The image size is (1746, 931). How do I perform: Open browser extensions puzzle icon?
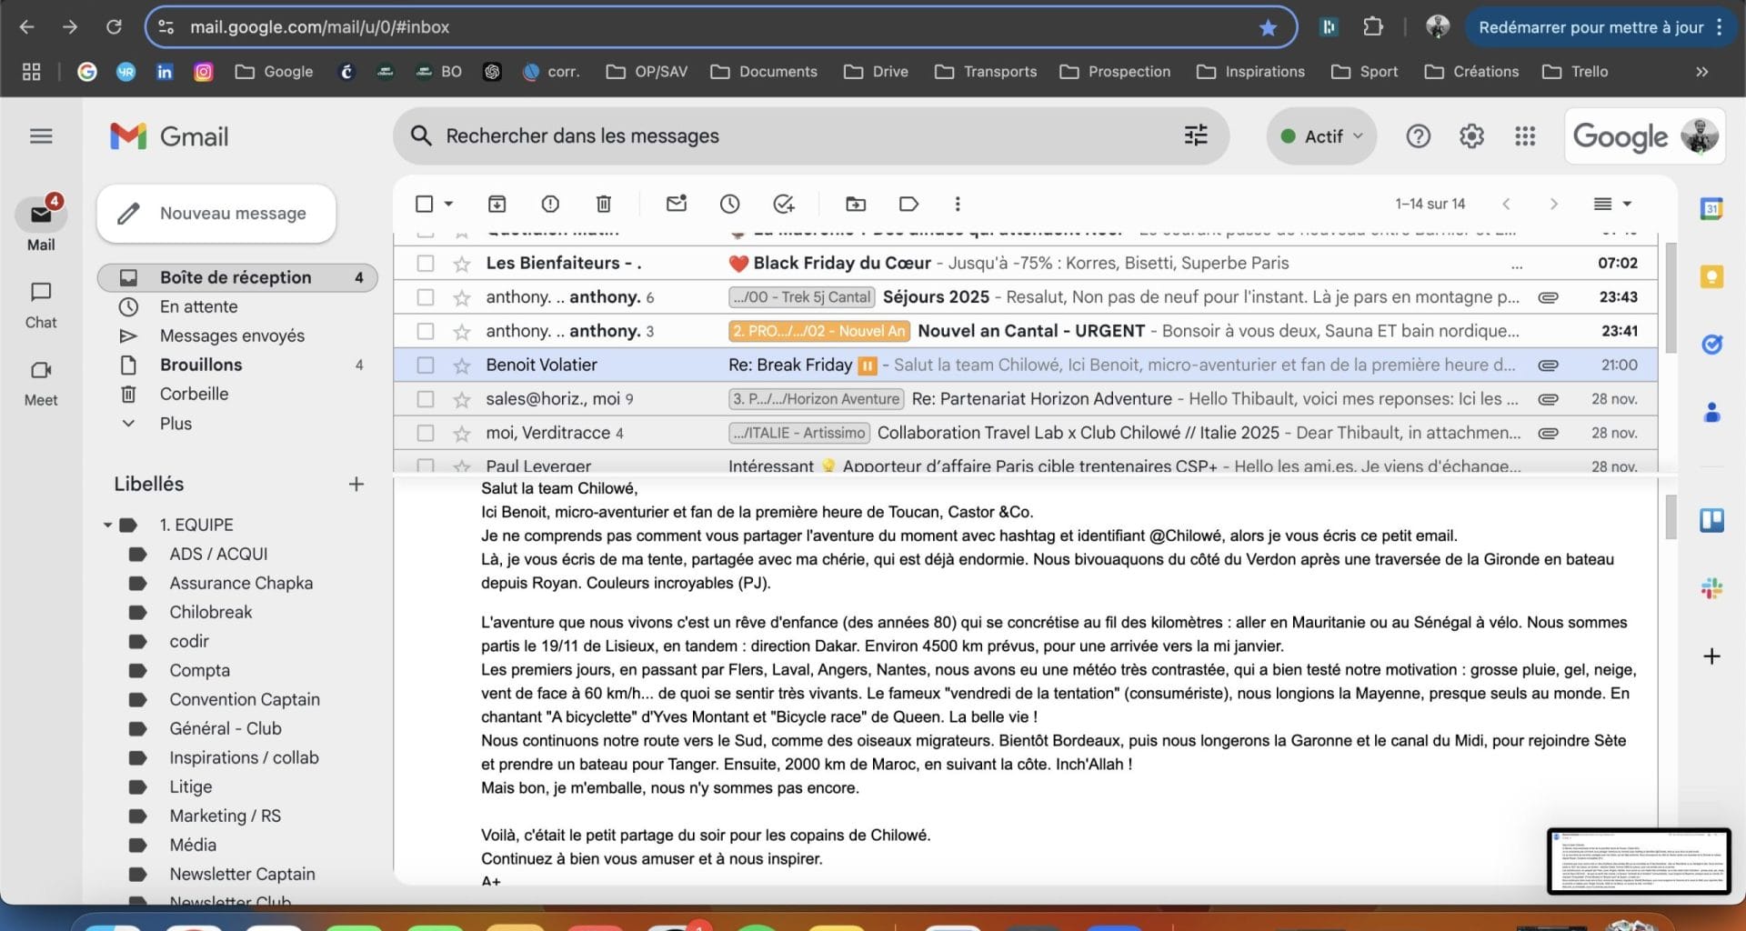click(x=1373, y=27)
